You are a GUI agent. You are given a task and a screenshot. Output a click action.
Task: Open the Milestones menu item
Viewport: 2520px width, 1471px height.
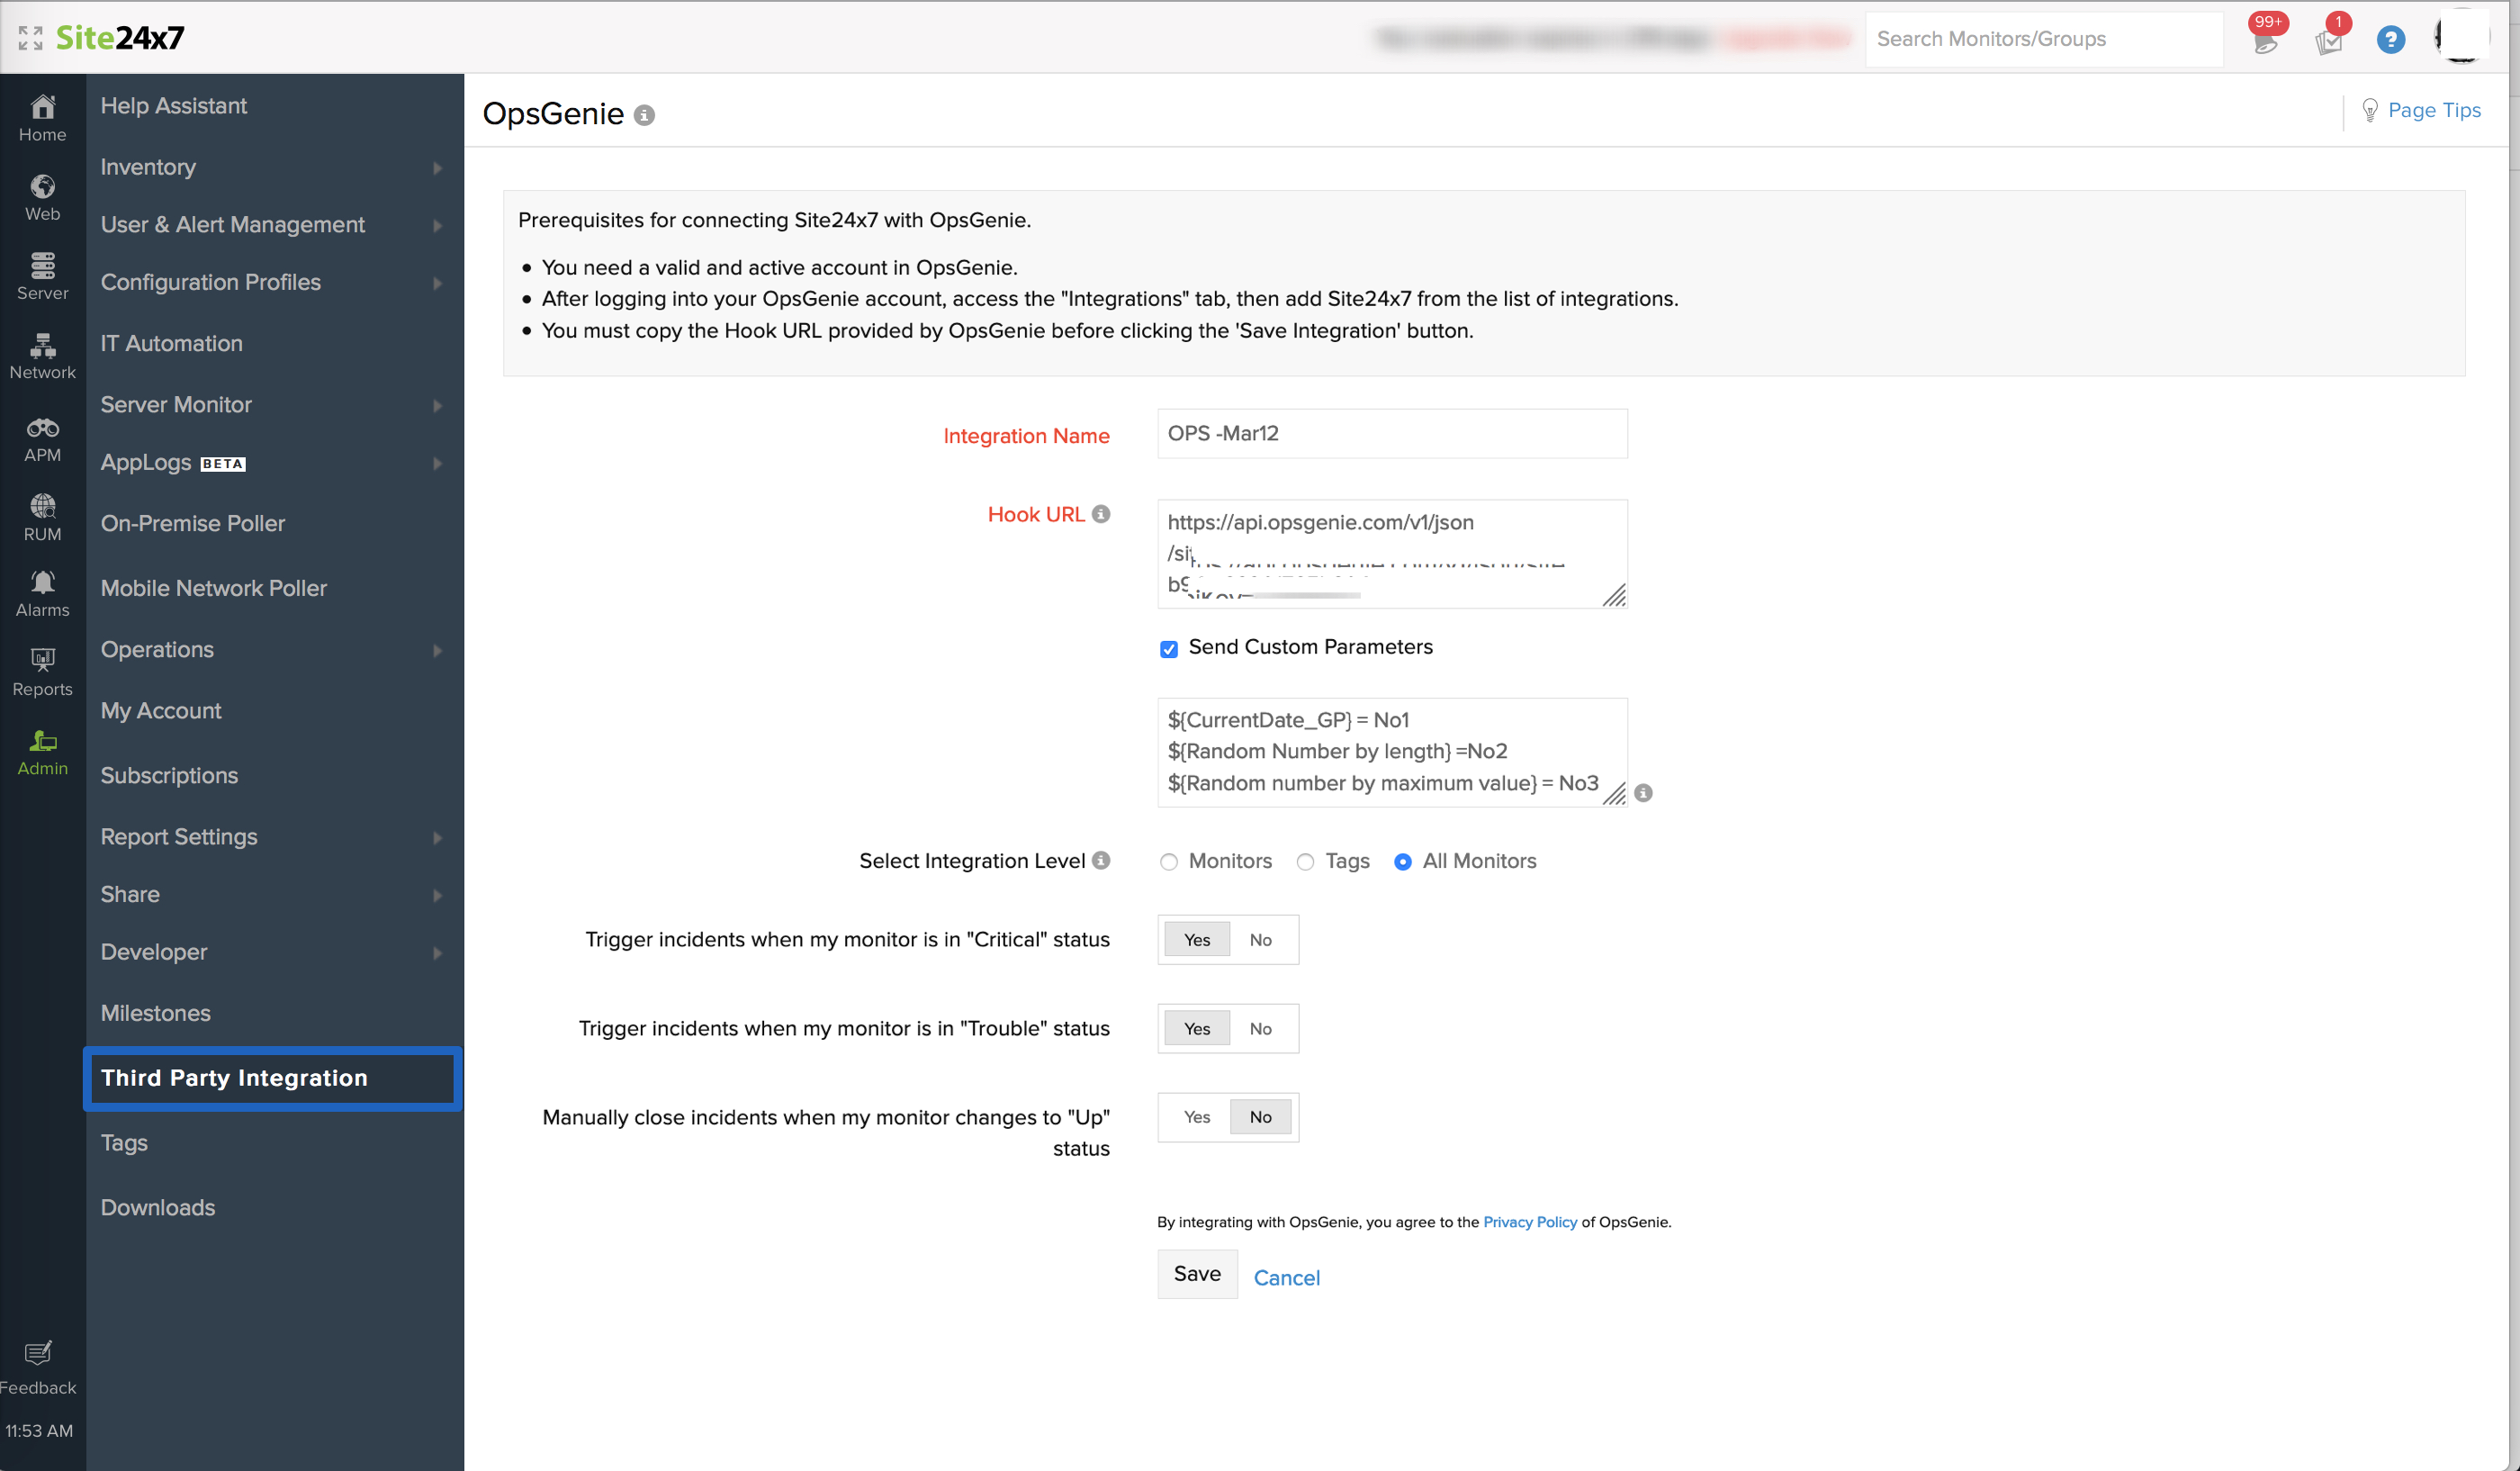pos(155,1013)
